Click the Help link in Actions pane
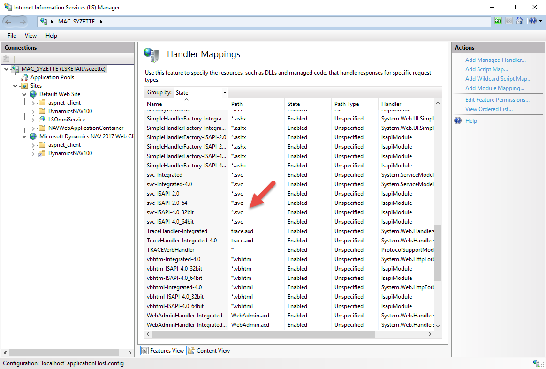The image size is (546, 369). point(471,121)
